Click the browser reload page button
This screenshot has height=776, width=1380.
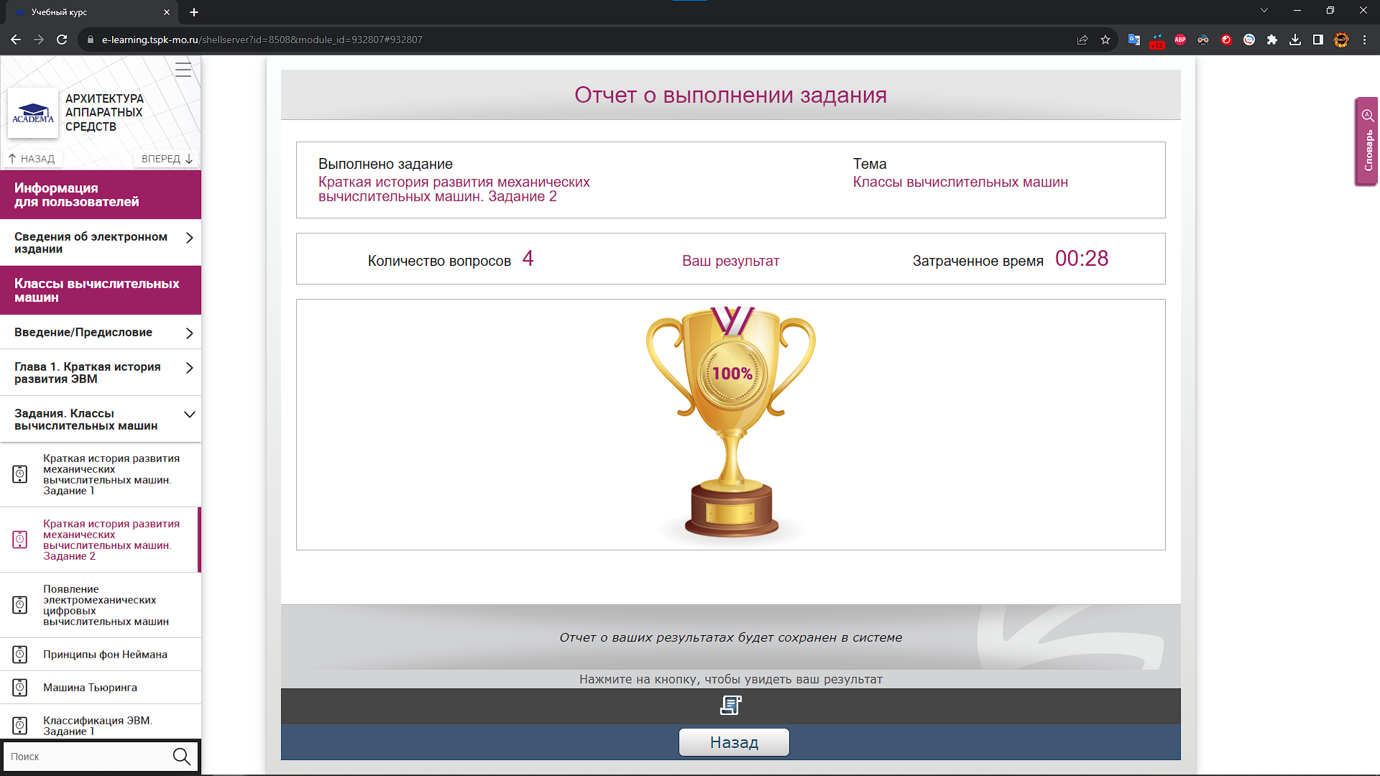pyautogui.click(x=63, y=40)
